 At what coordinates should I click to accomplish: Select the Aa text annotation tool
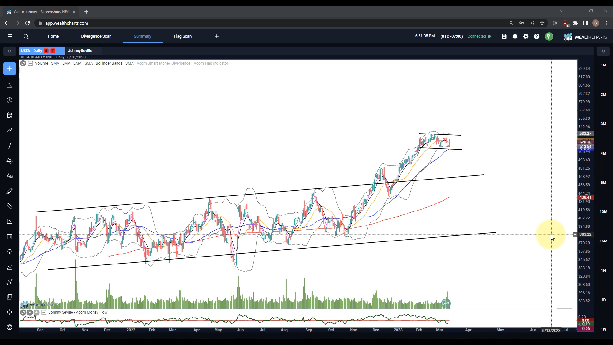point(10,176)
